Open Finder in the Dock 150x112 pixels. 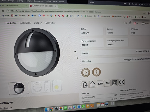coord(47,110)
